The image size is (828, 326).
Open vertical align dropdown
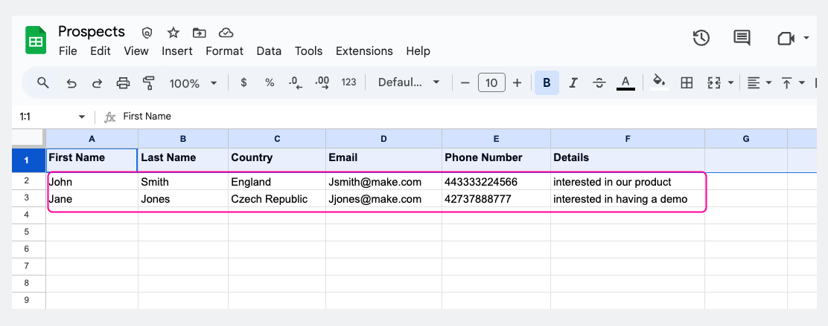click(792, 82)
